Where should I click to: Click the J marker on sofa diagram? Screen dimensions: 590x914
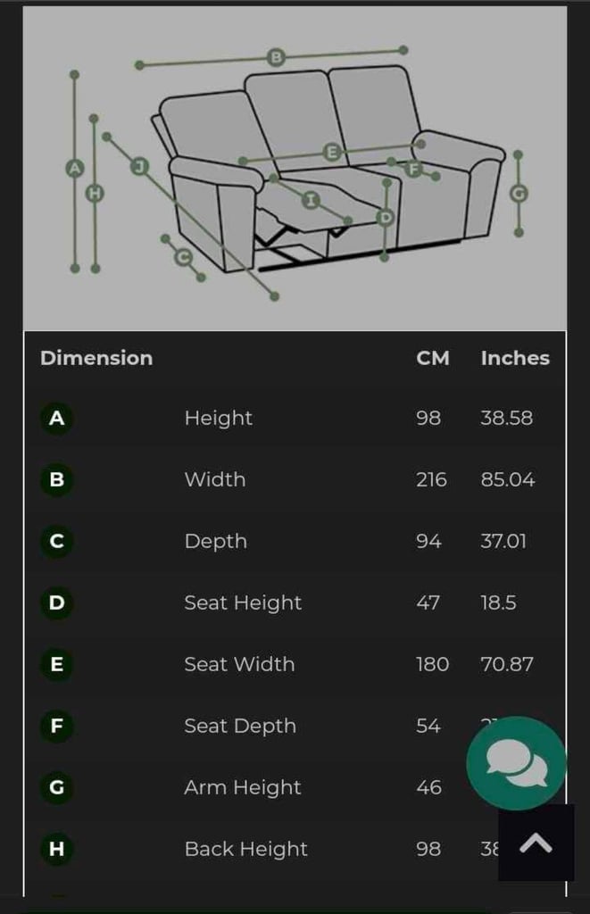pyautogui.click(x=139, y=166)
